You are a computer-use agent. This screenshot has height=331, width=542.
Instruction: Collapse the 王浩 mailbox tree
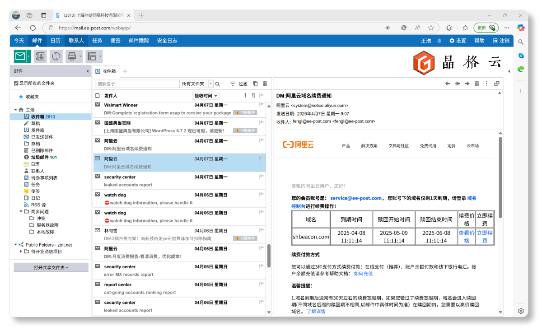tap(16, 110)
